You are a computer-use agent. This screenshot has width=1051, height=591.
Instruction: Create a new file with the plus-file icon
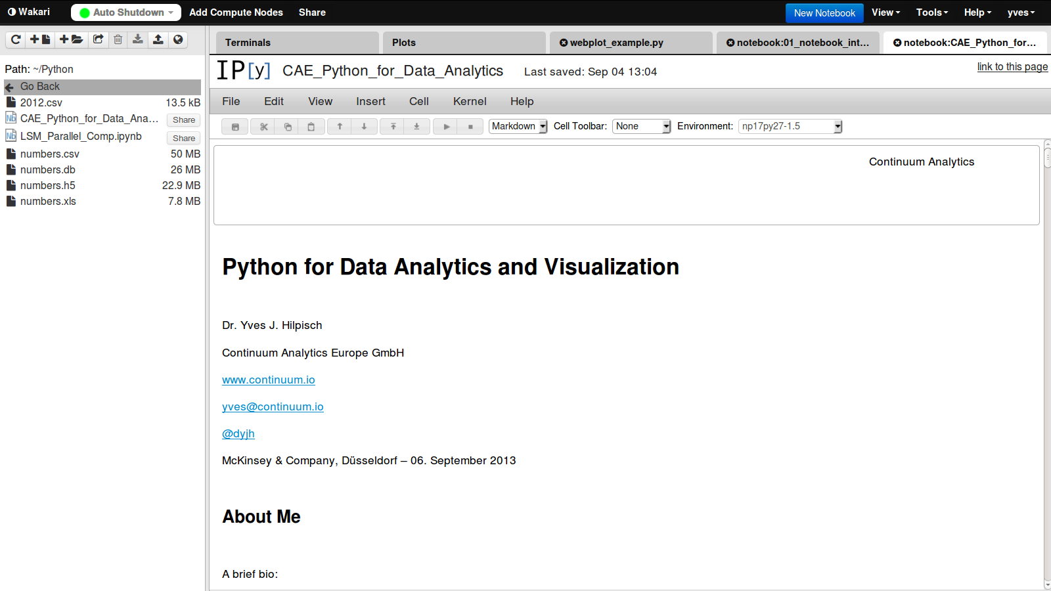pyautogui.click(x=40, y=39)
